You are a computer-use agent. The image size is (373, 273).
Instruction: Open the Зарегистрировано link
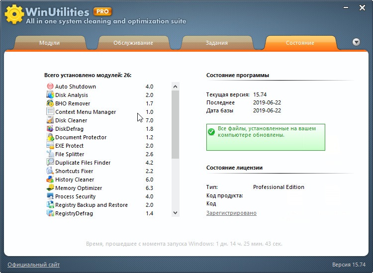click(231, 213)
